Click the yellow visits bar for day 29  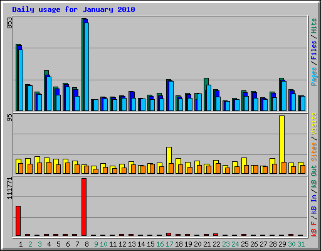tap(282, 144)
